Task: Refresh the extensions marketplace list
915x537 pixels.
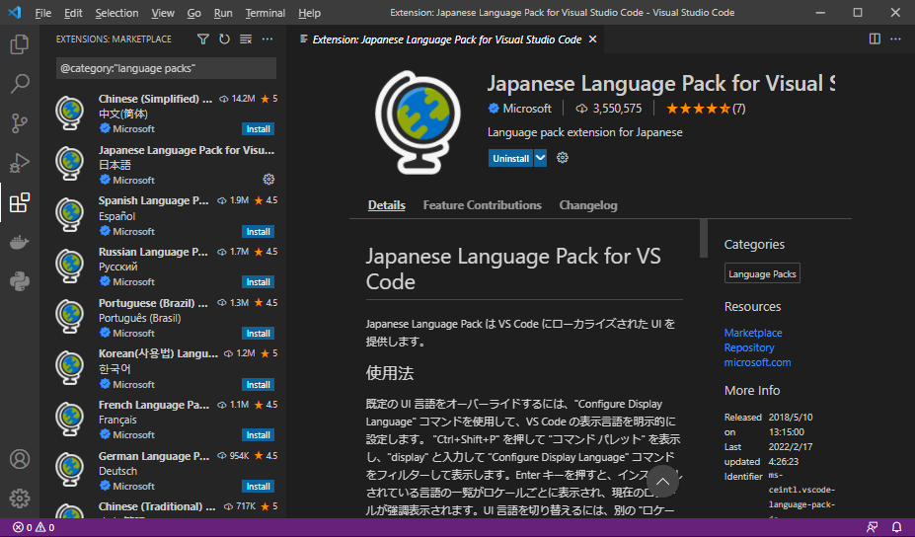Action: click(224, 39)
